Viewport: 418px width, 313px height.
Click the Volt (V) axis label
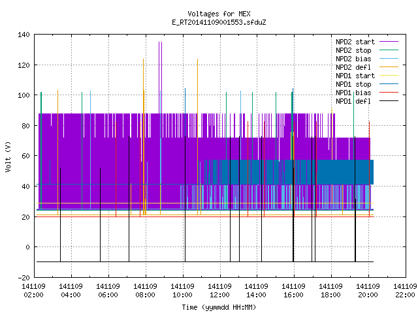pyautogui.click(x=8, y=156)
